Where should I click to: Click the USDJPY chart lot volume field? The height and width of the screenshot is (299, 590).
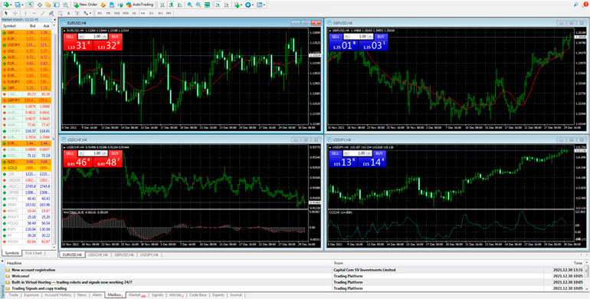click(x=358, y=153)
